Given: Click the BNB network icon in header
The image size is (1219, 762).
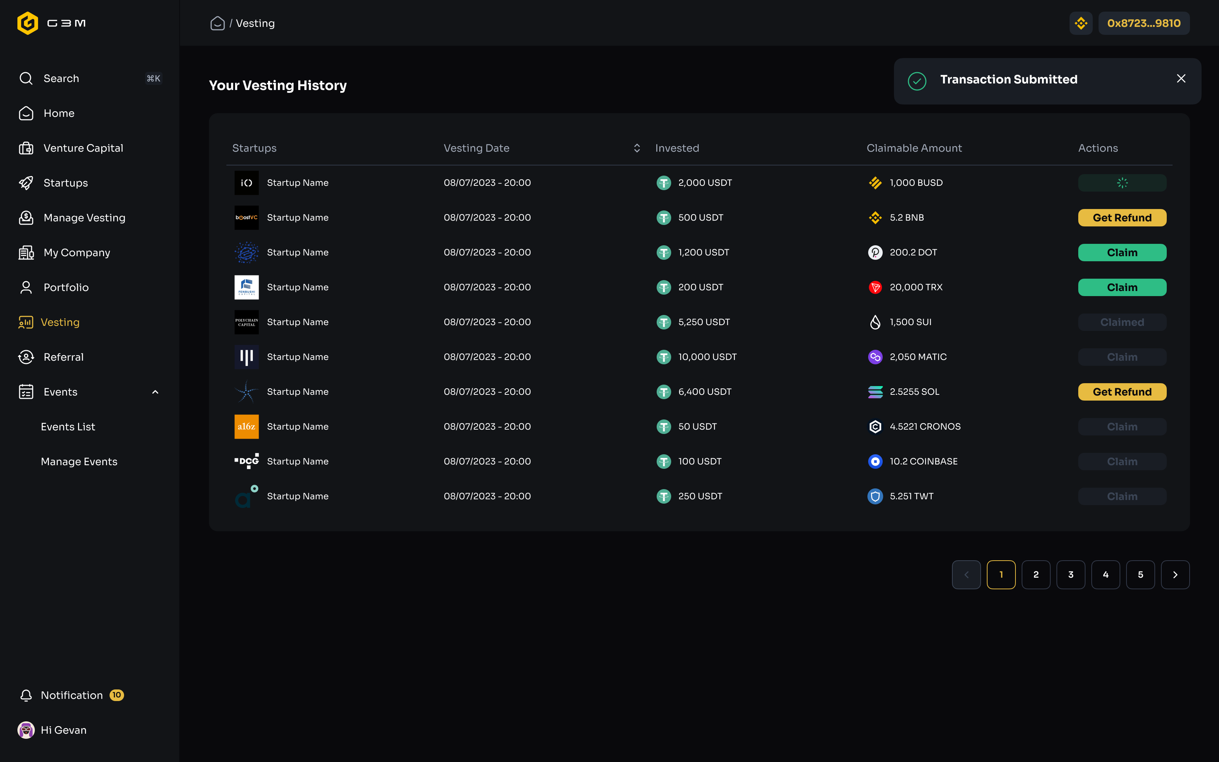Looking at the screenshot, I should [x=1080, y=23].
